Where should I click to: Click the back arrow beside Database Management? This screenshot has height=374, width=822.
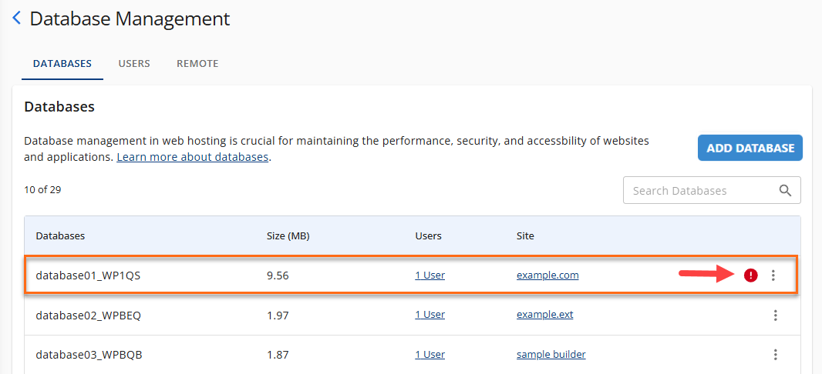(x=17, y=18)
